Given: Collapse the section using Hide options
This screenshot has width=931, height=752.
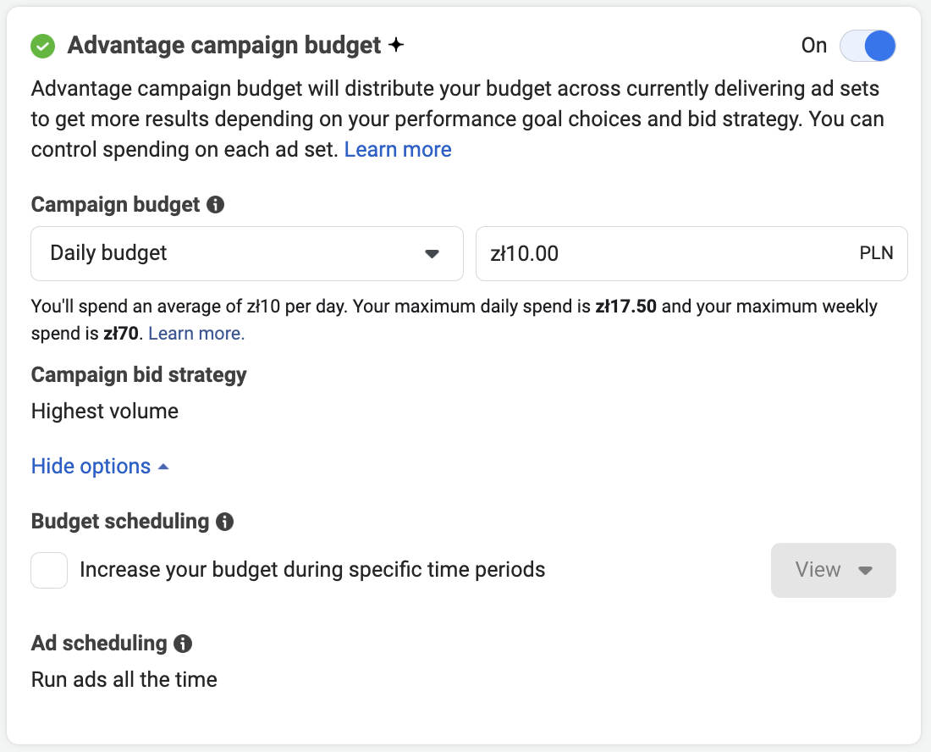Looking at the screenshot, I should (x=91, y=467).
